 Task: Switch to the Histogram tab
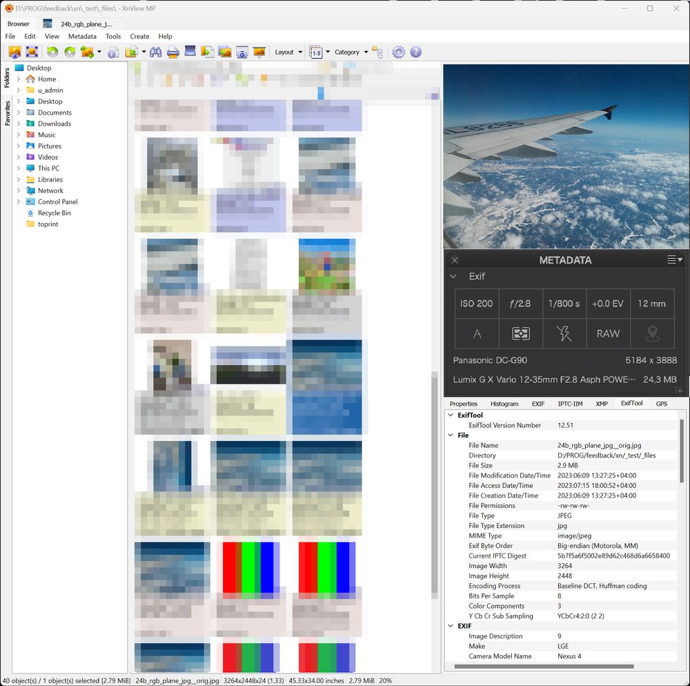[504, 404]
